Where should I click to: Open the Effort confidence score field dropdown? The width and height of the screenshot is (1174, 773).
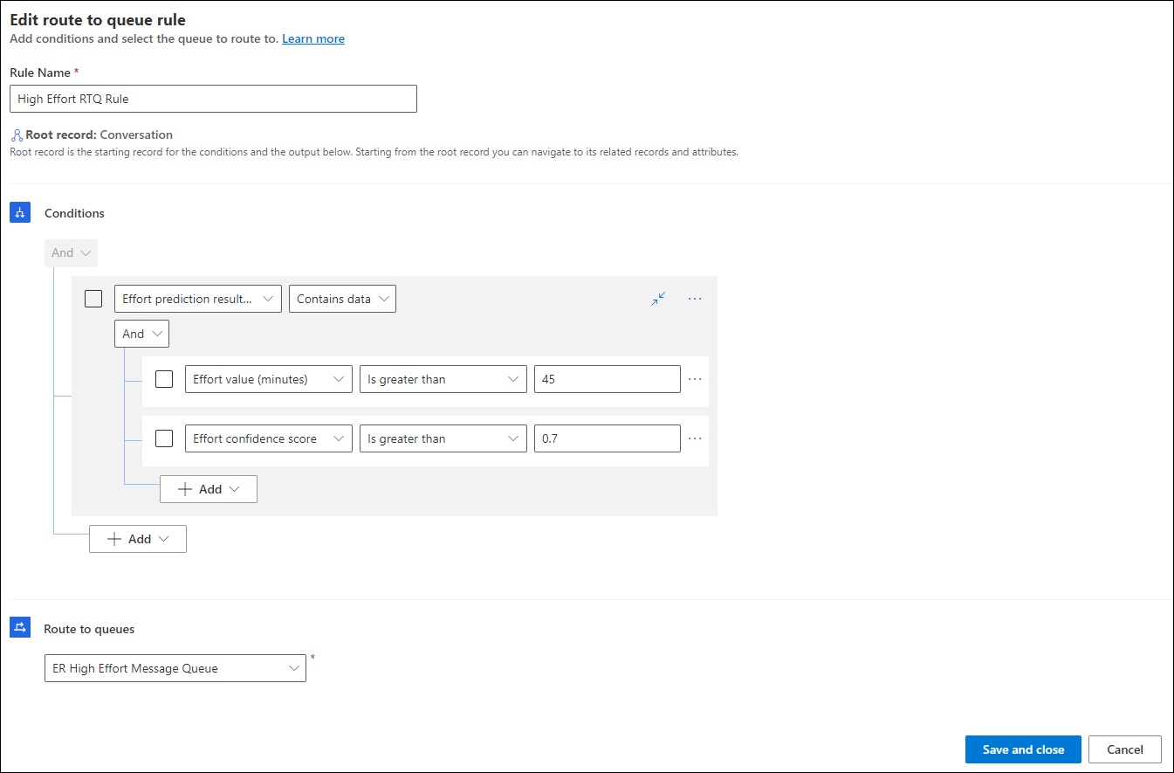pos(269,438)
